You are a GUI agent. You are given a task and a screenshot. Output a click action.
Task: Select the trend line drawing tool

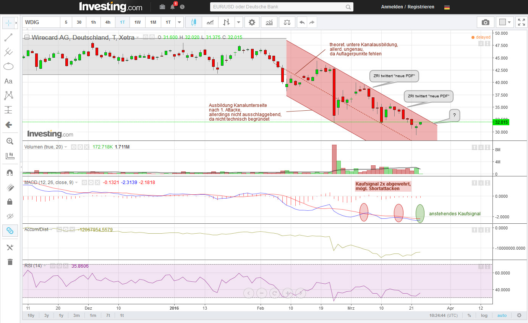[x=8, y=37]
